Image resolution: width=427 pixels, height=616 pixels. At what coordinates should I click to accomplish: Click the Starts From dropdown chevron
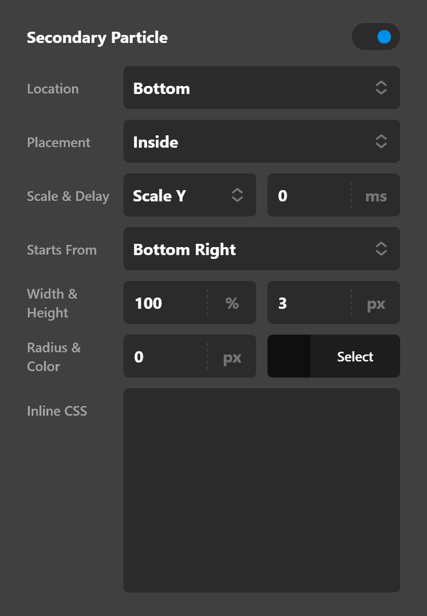[x=381, y=249]
